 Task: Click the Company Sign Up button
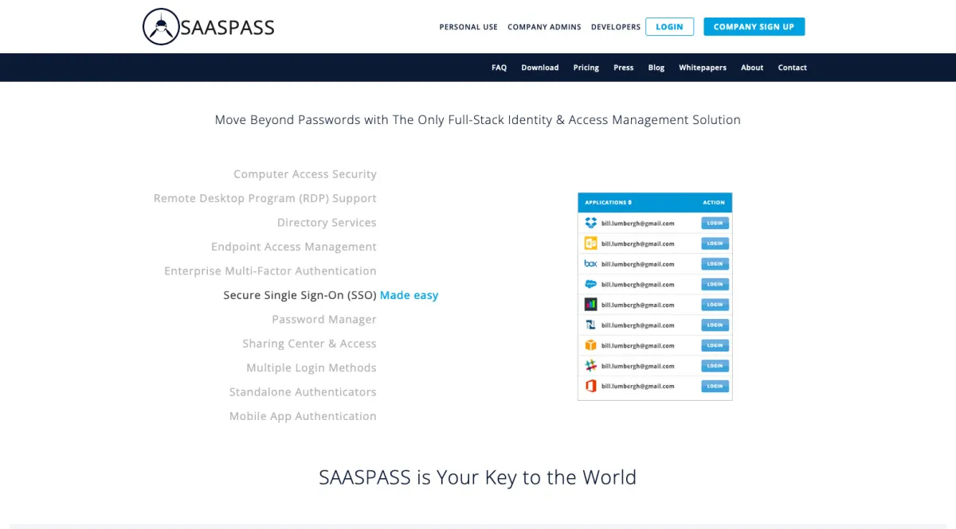click(754, 27)
